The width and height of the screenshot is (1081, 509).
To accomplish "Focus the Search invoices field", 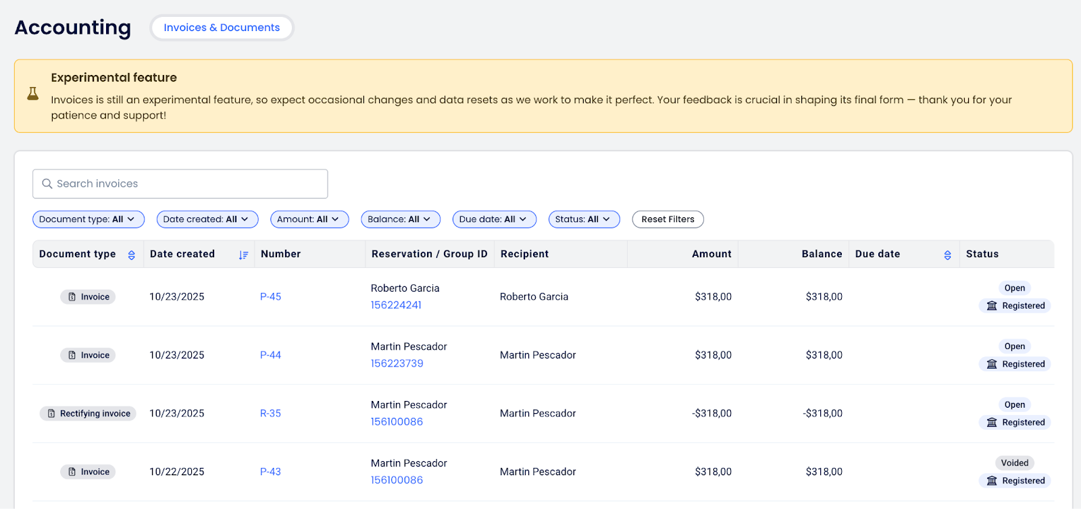I will (189, 184).
